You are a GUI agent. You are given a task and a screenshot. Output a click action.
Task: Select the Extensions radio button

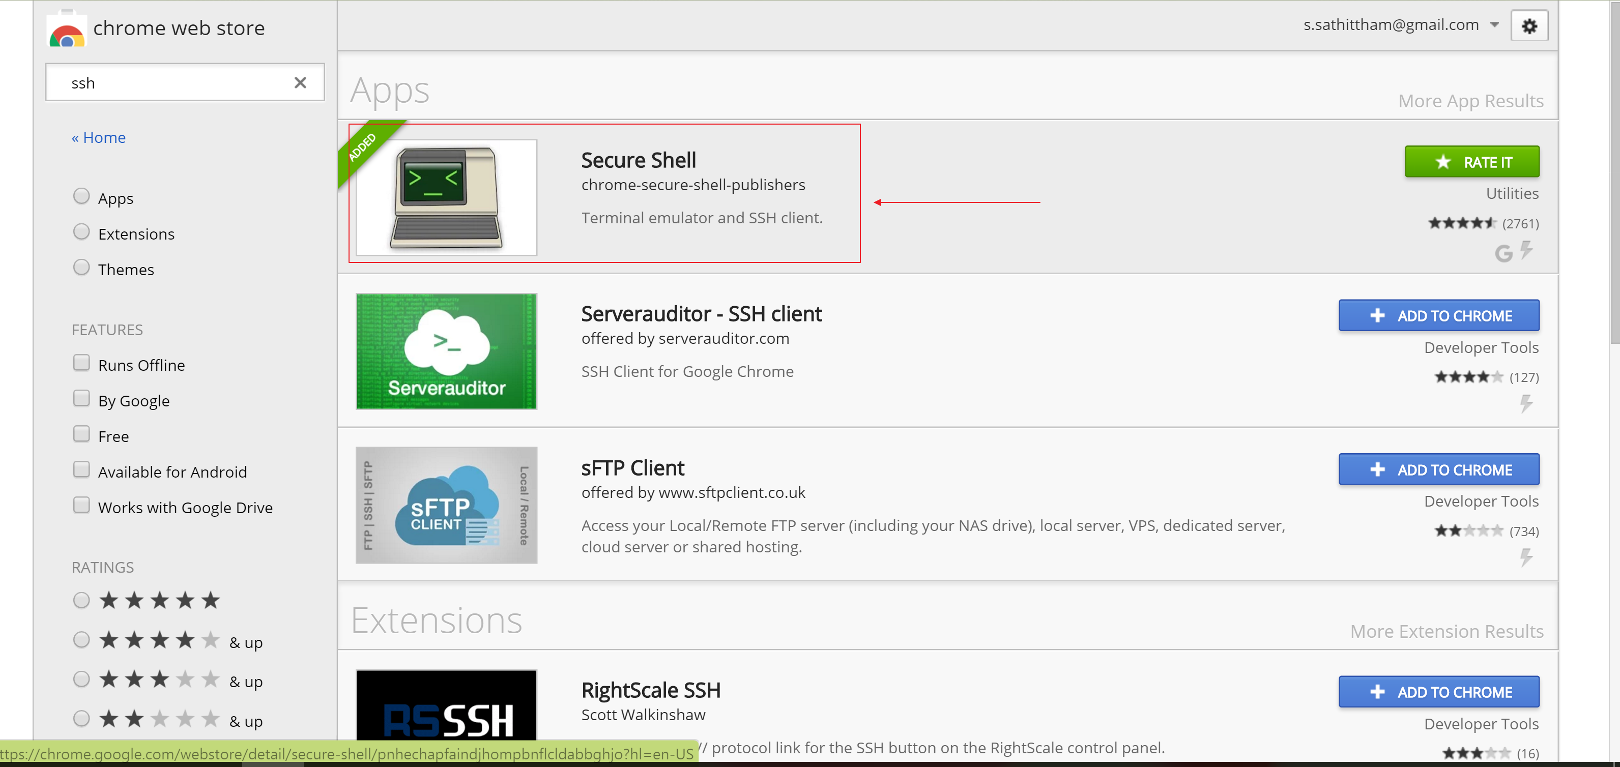pyautogui.click(x=82, y=231)
